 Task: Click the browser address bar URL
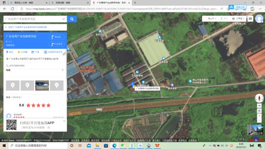(122, 9)
